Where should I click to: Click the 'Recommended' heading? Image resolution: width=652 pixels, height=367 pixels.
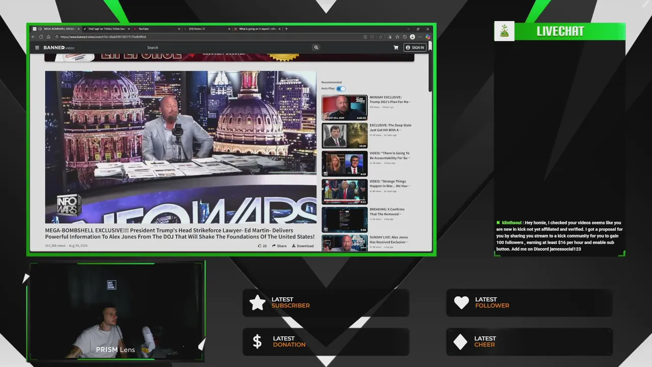[332, 82]
